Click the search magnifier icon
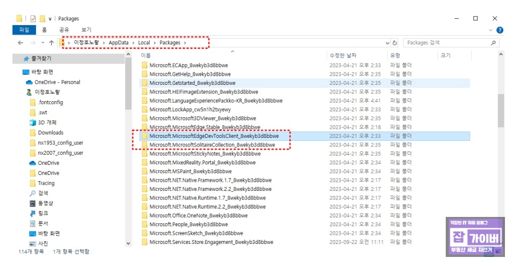This screenshot has width=517, height=269. pyautogui.click(x=493, y=42)
